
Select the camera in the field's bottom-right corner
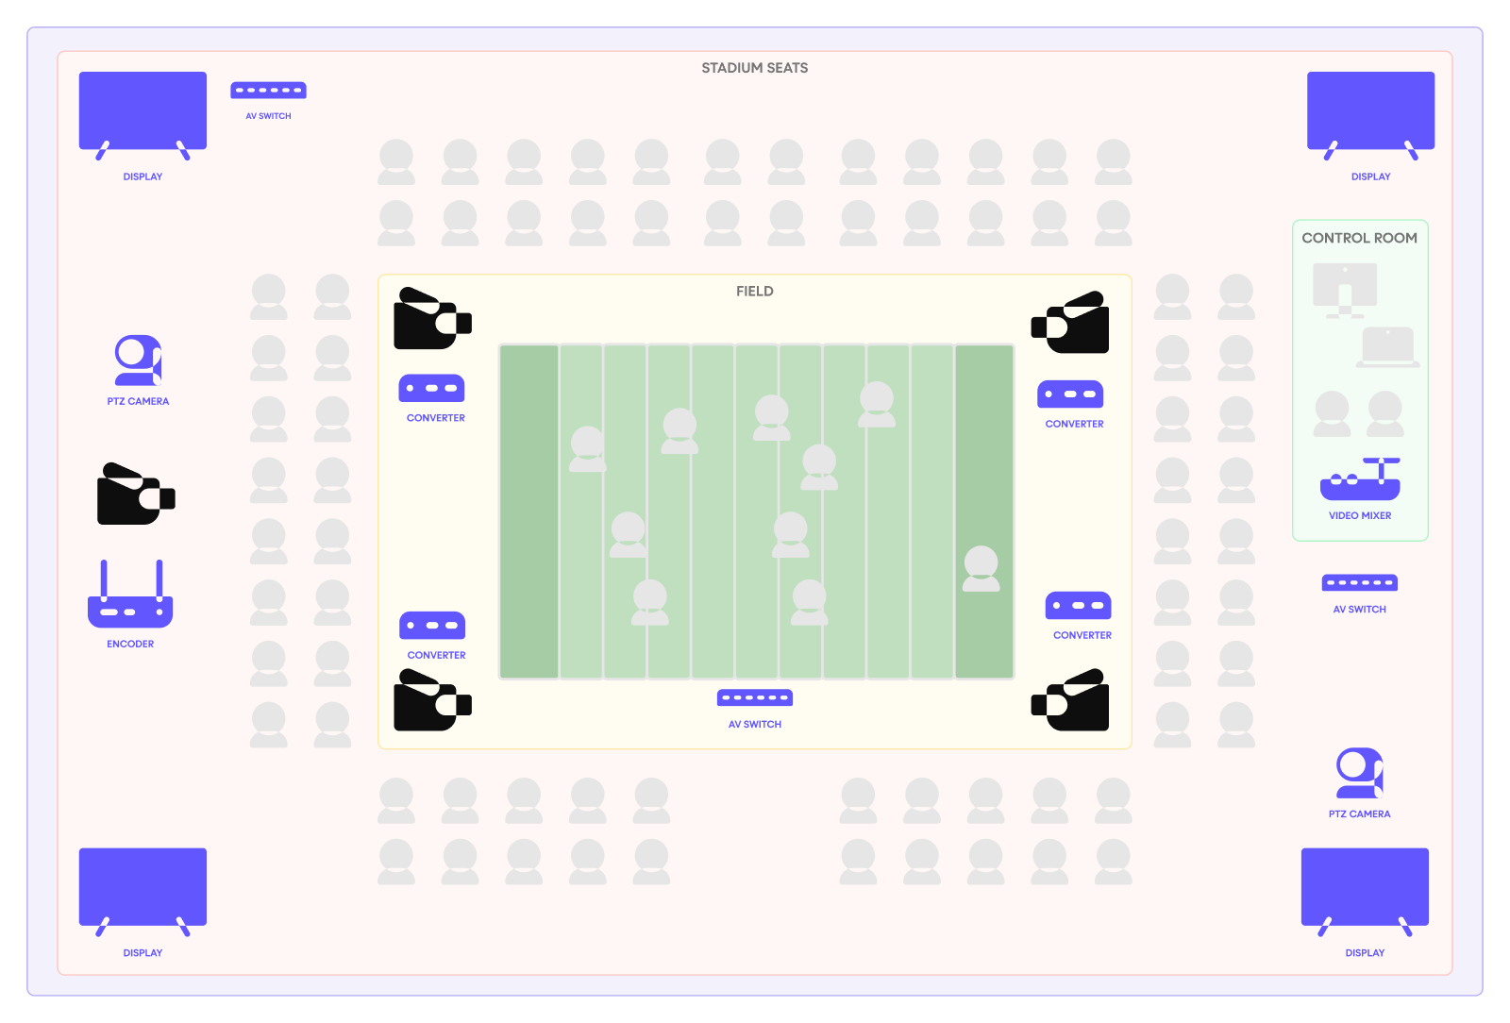point(1070,700)
